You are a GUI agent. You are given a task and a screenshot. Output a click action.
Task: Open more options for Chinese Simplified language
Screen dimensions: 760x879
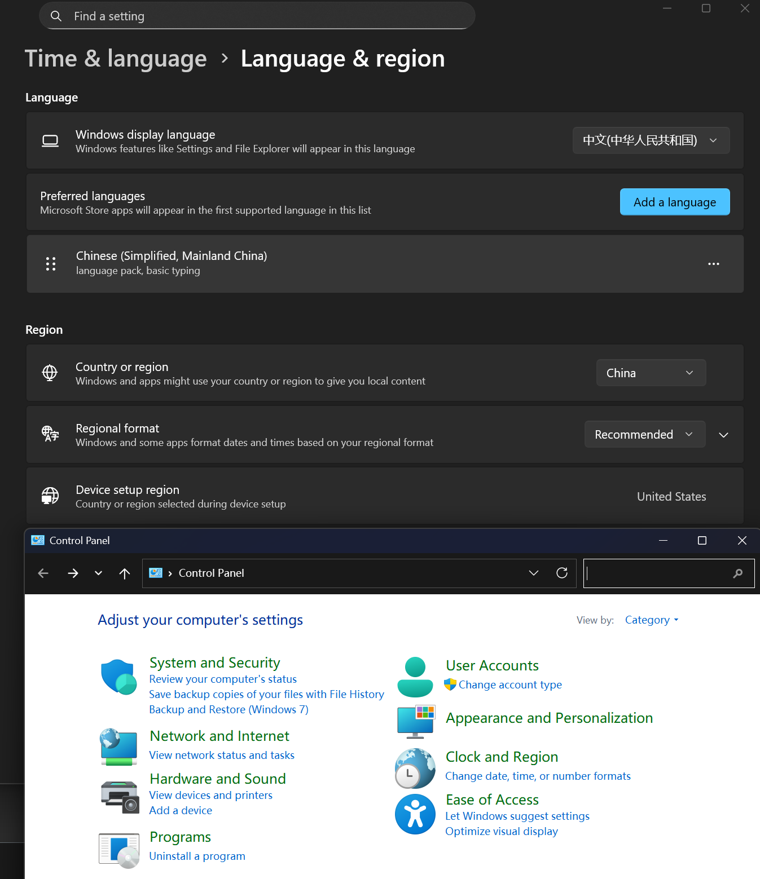coord(714,264)
